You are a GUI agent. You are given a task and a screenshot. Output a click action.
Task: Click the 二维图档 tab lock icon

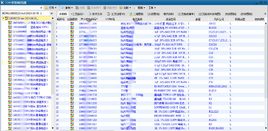click(x=131, y=14)
